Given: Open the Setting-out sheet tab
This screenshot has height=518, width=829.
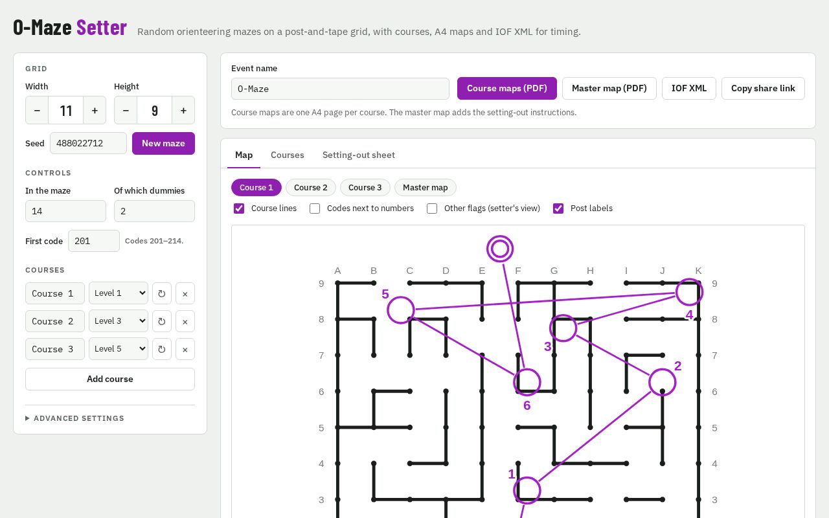Looking at the screenshot, I should 359,155.
